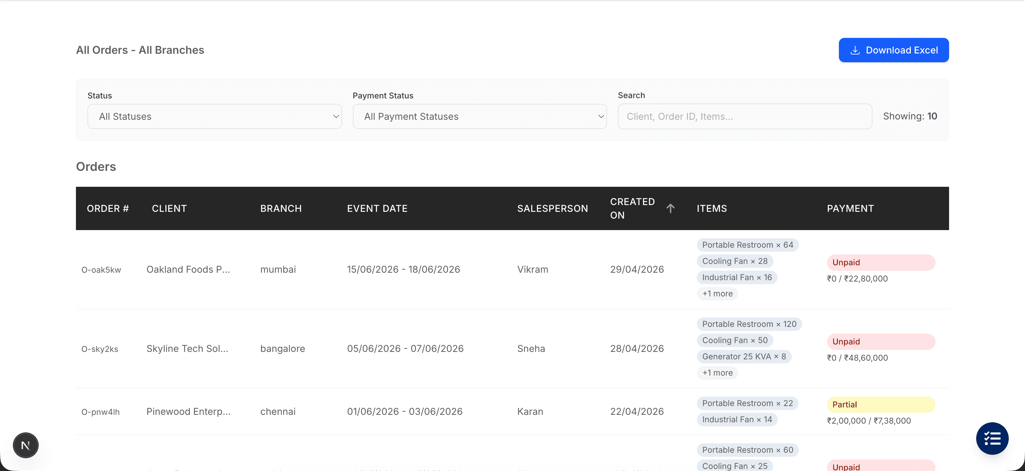The height and width of the screenshot is (471, 1025).
Task: Open the Next.js dev tools badge
Action: (25, 445)
